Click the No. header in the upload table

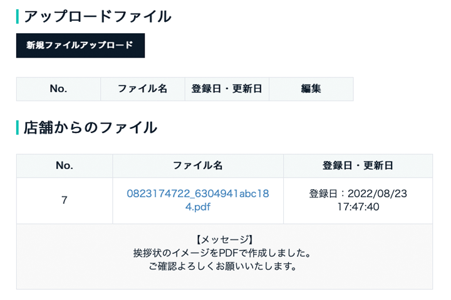tap(58, 89)
